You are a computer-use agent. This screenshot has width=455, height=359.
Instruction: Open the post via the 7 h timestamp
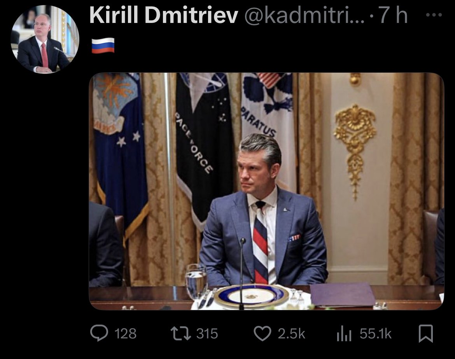pos(393,16)
